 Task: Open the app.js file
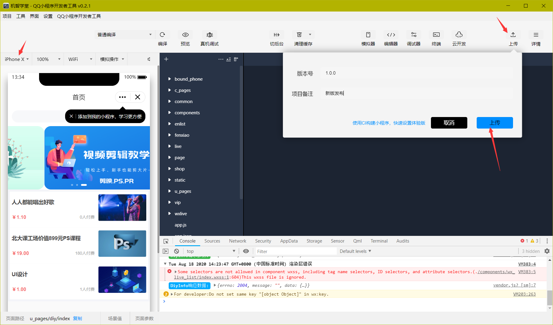coord(180,225)
